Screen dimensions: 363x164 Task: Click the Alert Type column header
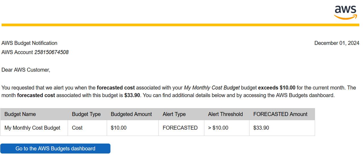pyautogui.click(x=181, y=114)
